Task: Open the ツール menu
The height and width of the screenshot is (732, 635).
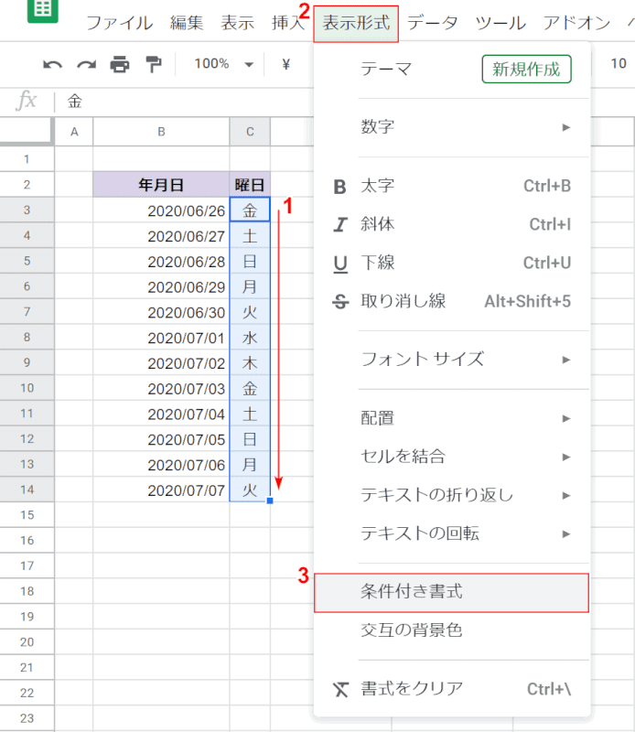Action: tap(500, 23)
